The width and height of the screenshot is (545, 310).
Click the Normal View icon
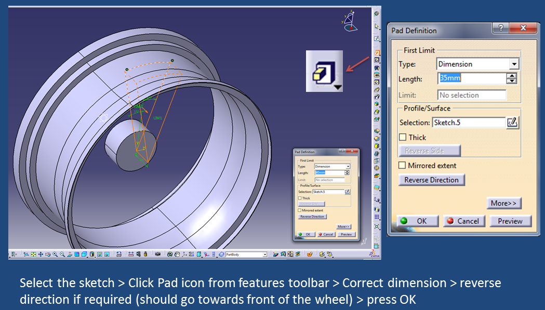(x=70, y=254)
